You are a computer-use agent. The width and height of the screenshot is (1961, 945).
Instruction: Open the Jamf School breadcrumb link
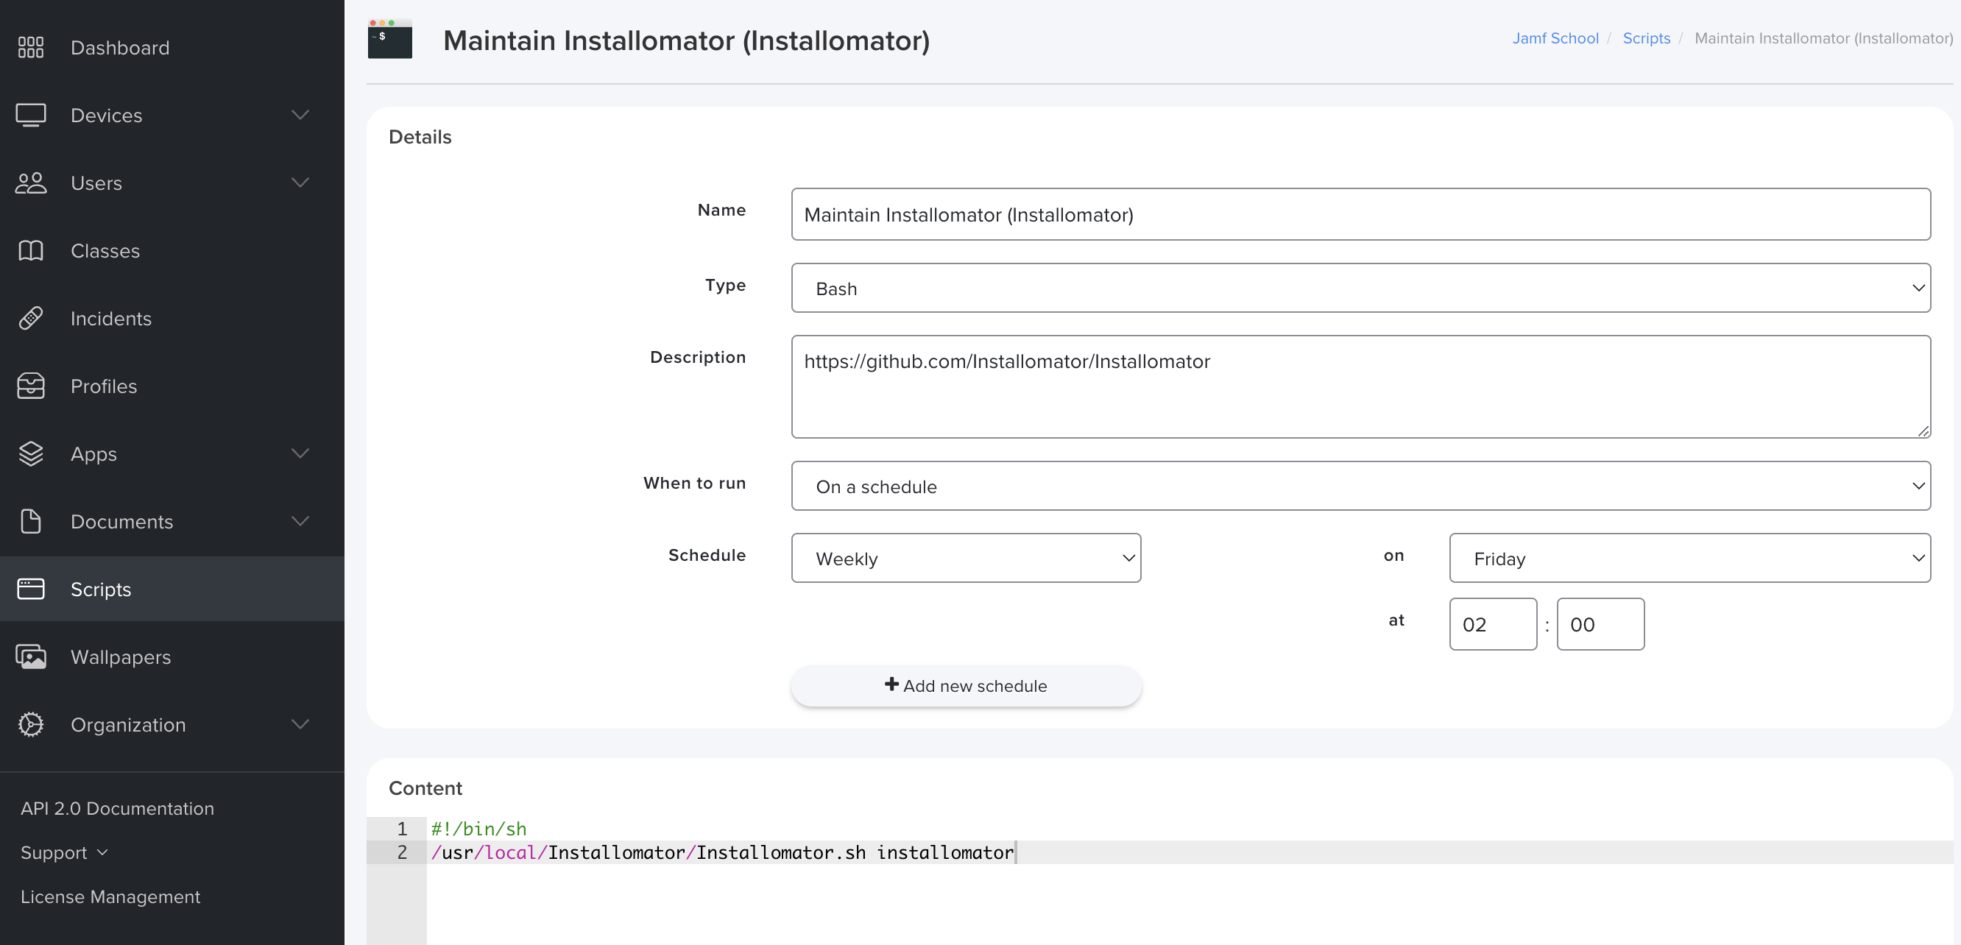1555,38
